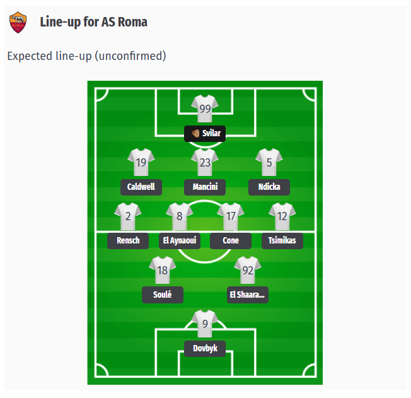Open Svilar player name label
The width and height of the screenshot is (411, 398).
click(x=205, y=134)
